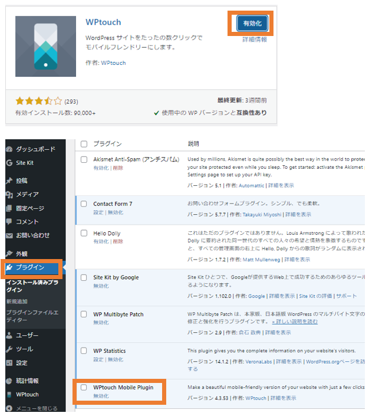Viewport: 379px width, 416px height.
Task: Click 無効化 under WPtouch Mobile Plugin
Action: 101,396
